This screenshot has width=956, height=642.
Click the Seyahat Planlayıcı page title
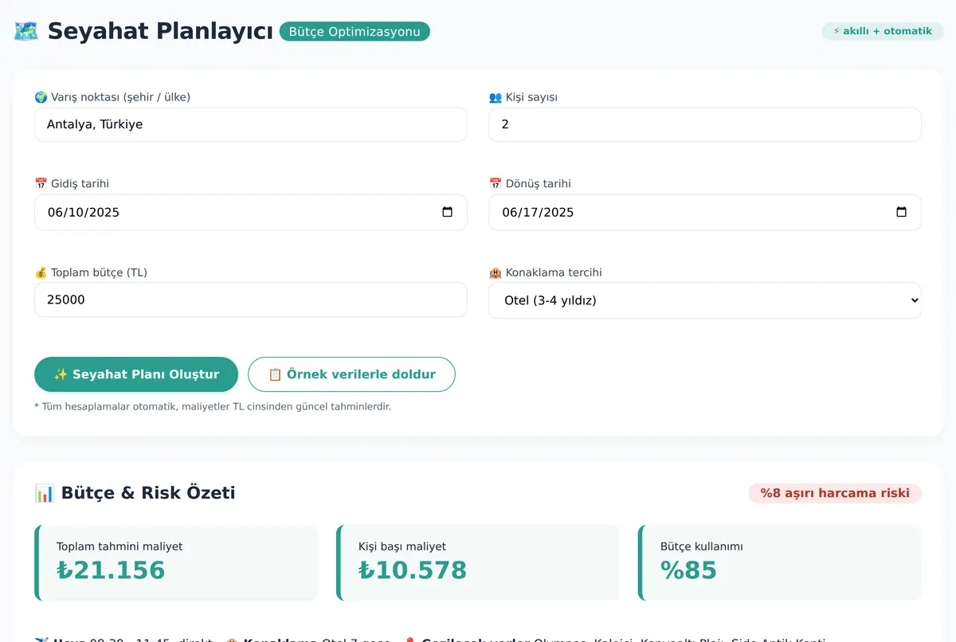(x=160, y=32)
